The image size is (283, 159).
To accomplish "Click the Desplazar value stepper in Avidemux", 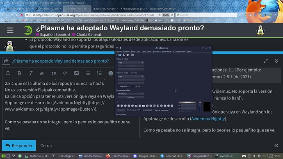I will 136,86.
